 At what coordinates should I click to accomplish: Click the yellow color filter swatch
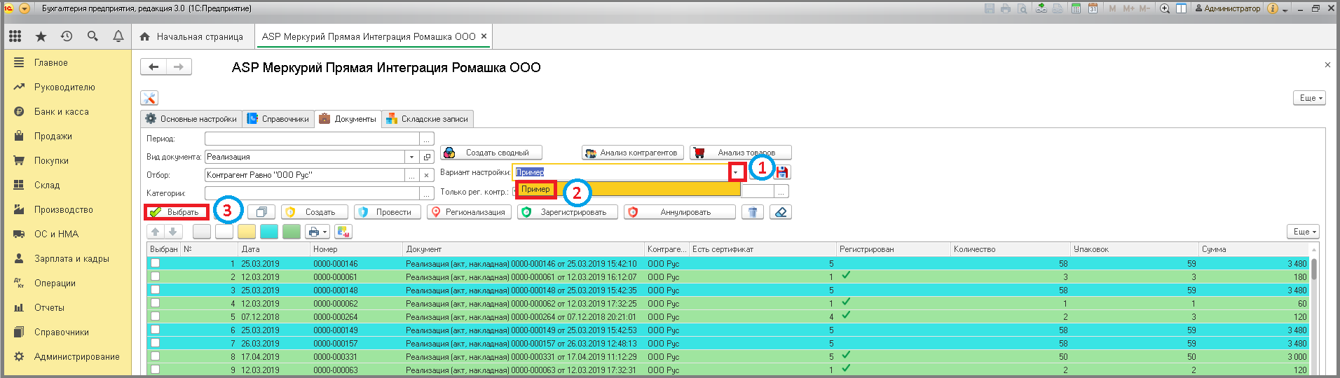247,231
